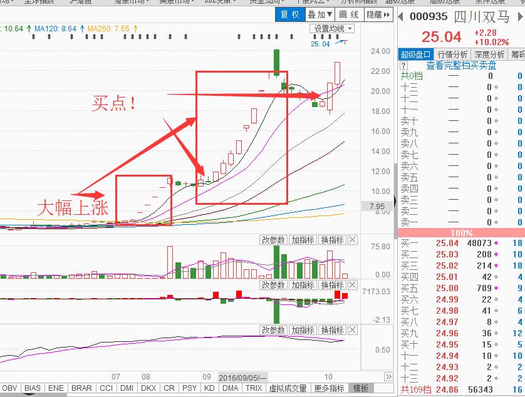Viewport: 525px width, 397px height.
Task: Click 加指标 on the volume panel
Action: tap(303, 240)
